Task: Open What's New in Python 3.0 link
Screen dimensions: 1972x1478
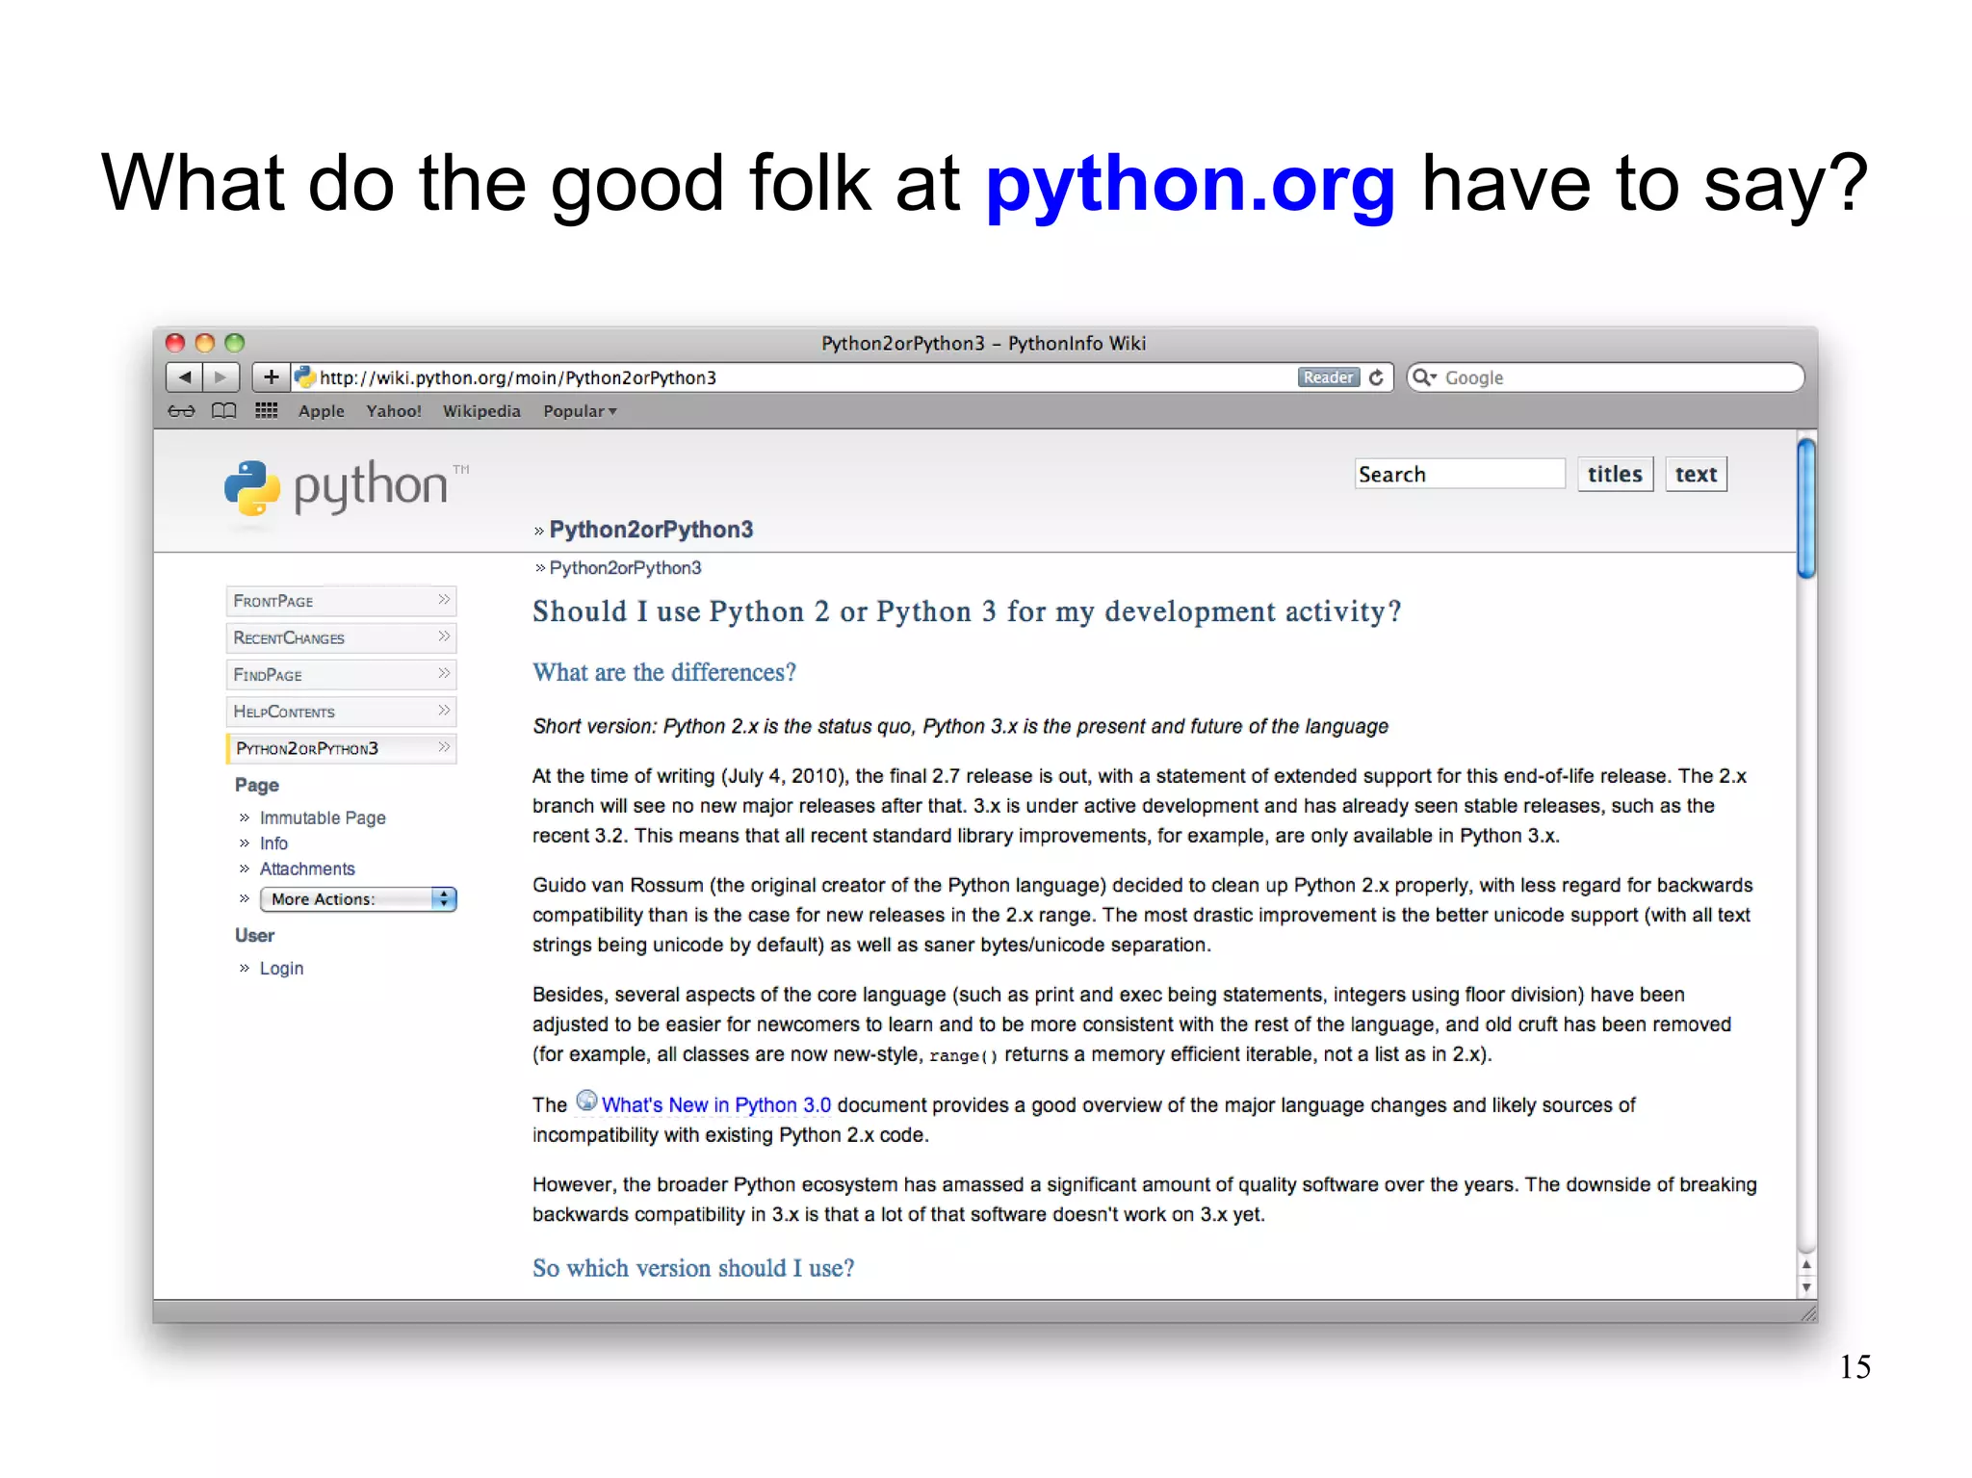Action: [x=715, y=1105]
